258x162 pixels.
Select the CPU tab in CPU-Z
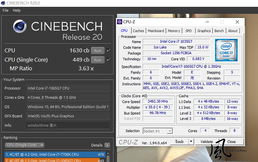coord(124,31)
